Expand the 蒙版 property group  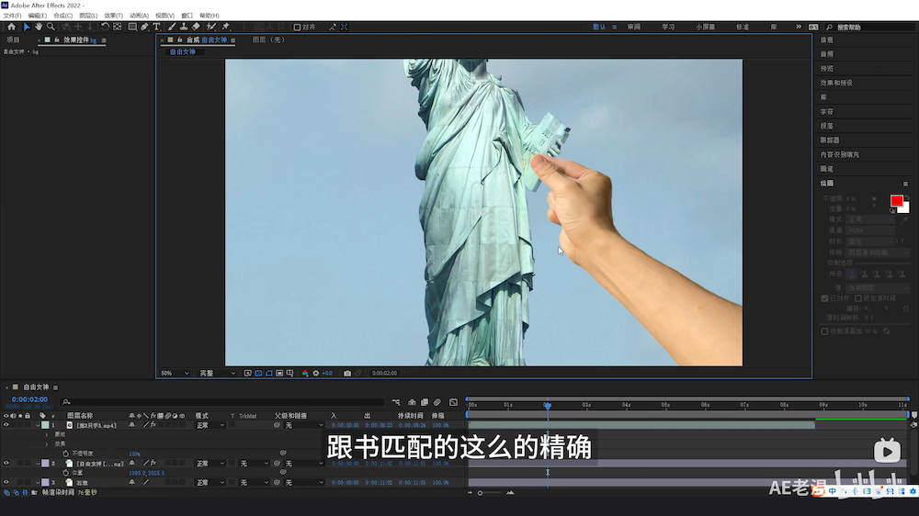pos(47,434)
